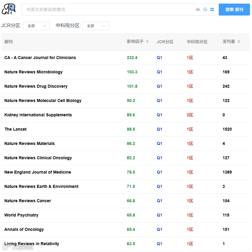252x252 pixels.
Task: Open CA - A Cancer Journal for Clinicians
Action: point(40,58)
